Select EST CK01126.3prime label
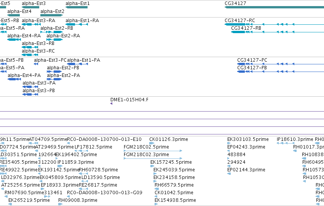Image resolution: width=324 pixels, height=206 pixels. point(169,139)
